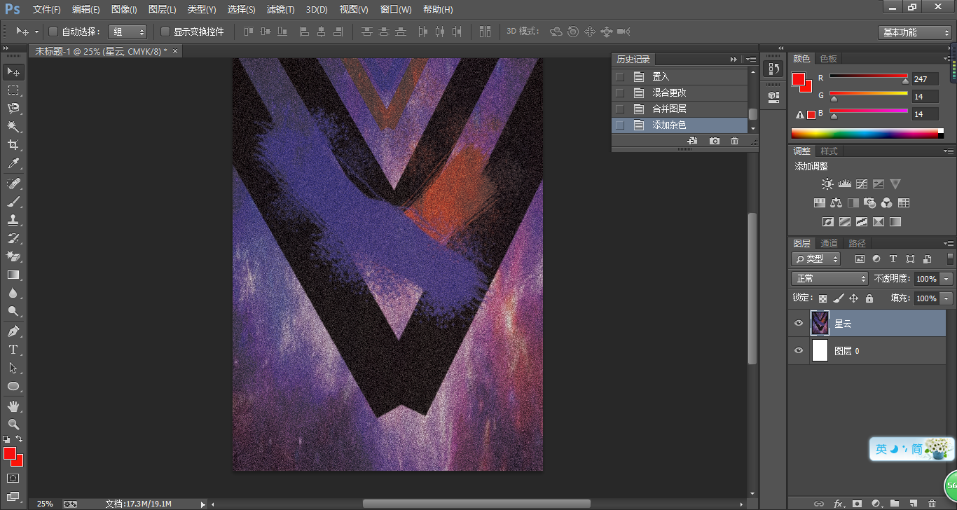Select the Rectangular Marquee tool
The image size is (957, 510).
click(x=13, y=90)
